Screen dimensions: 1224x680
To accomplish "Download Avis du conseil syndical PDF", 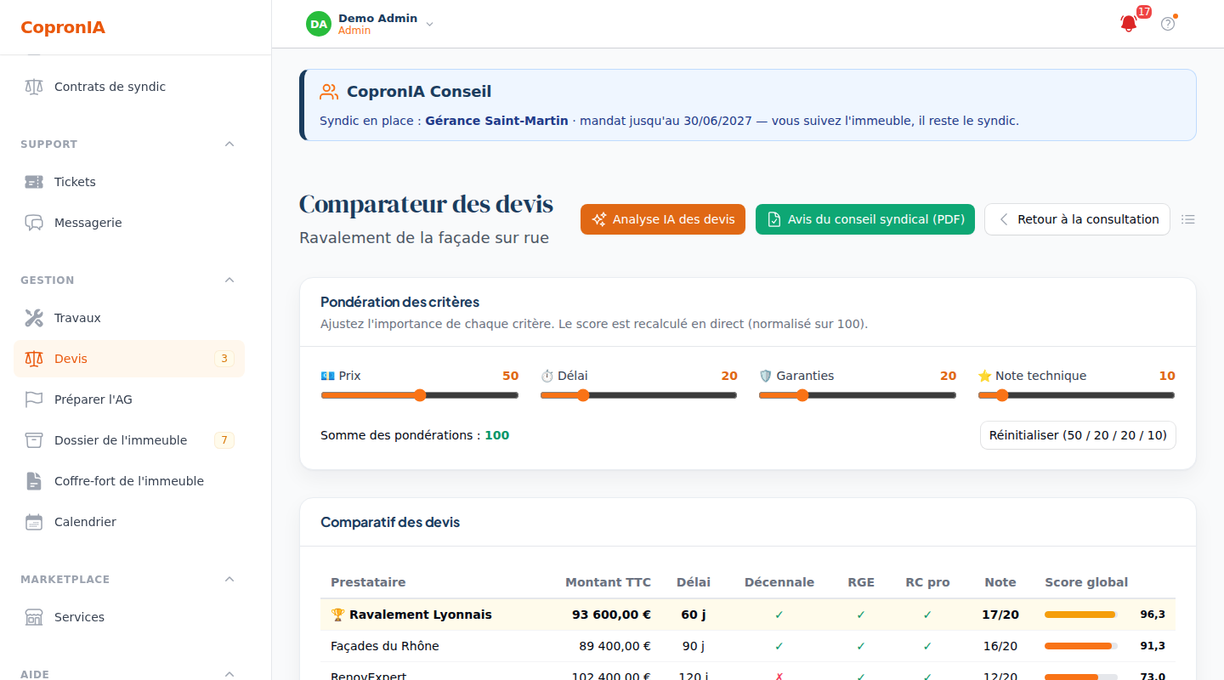I will point(865,219).
